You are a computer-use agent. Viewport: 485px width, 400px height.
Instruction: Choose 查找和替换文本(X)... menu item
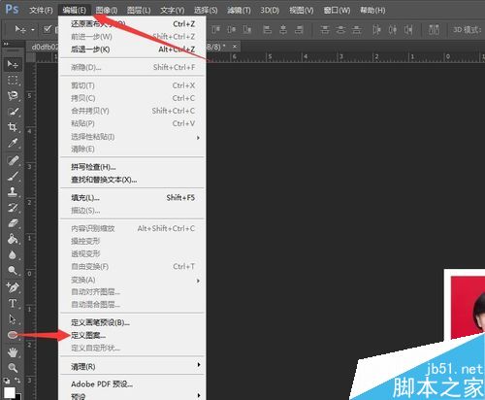point(132,180)
